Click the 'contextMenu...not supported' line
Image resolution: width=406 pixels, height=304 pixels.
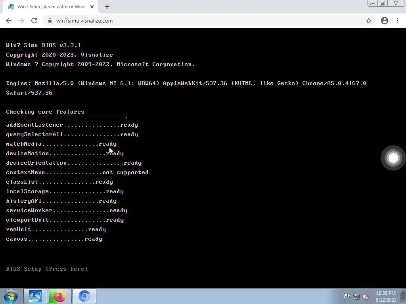[x=77, y=172]
